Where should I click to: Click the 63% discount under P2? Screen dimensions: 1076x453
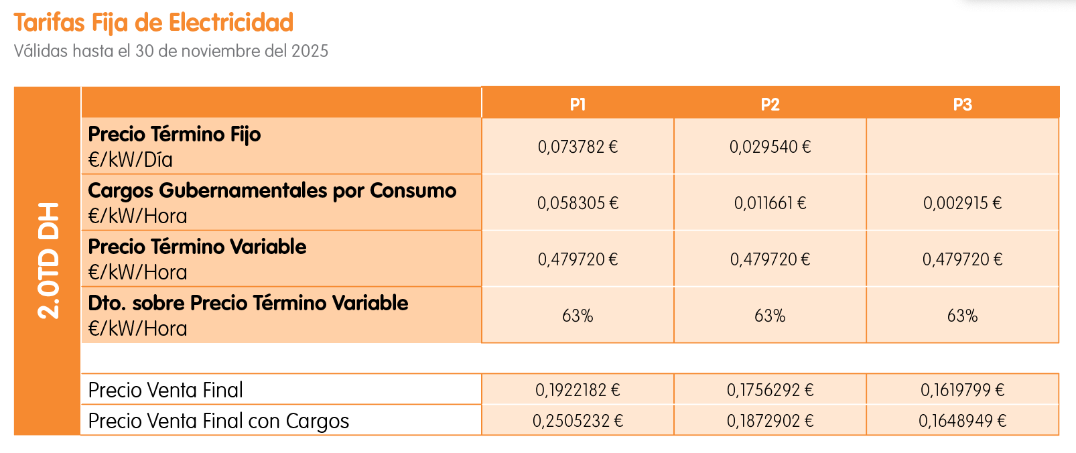(770, 316)
